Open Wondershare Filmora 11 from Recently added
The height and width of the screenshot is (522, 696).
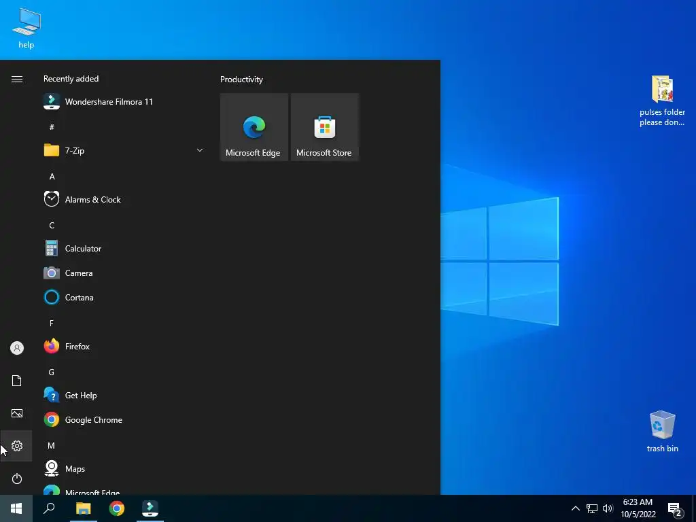point(124,102)
